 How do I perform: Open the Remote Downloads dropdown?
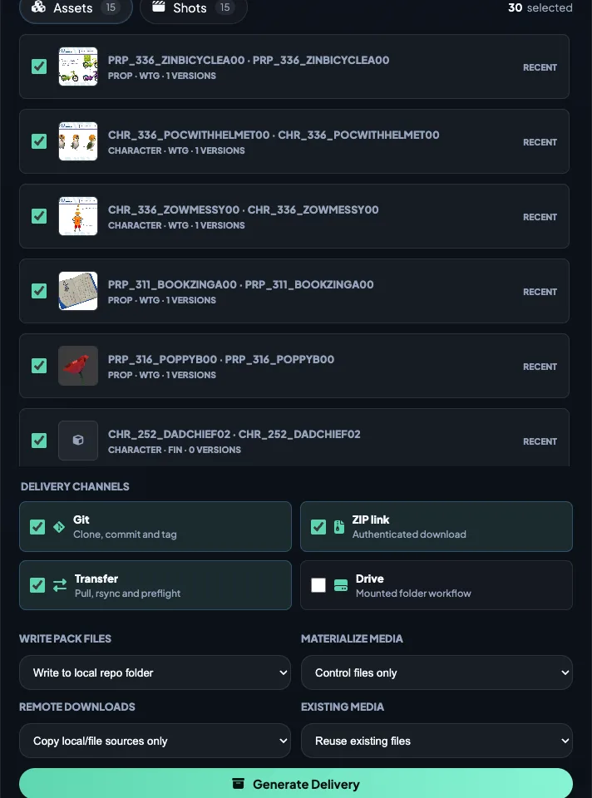click(x=155, y=741)
